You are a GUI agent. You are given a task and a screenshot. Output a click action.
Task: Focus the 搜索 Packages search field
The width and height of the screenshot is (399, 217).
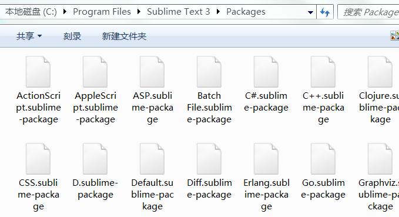[368, 12]
